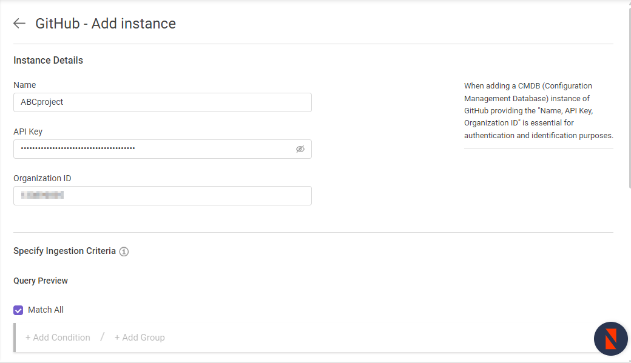Image resolution: width=631 pixels, height=363 pixels.
Task: Focus the API Key password field
Action: [x=163, y=149]
